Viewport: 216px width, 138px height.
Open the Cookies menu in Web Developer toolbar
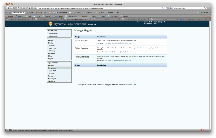click(x=20, y=16)
